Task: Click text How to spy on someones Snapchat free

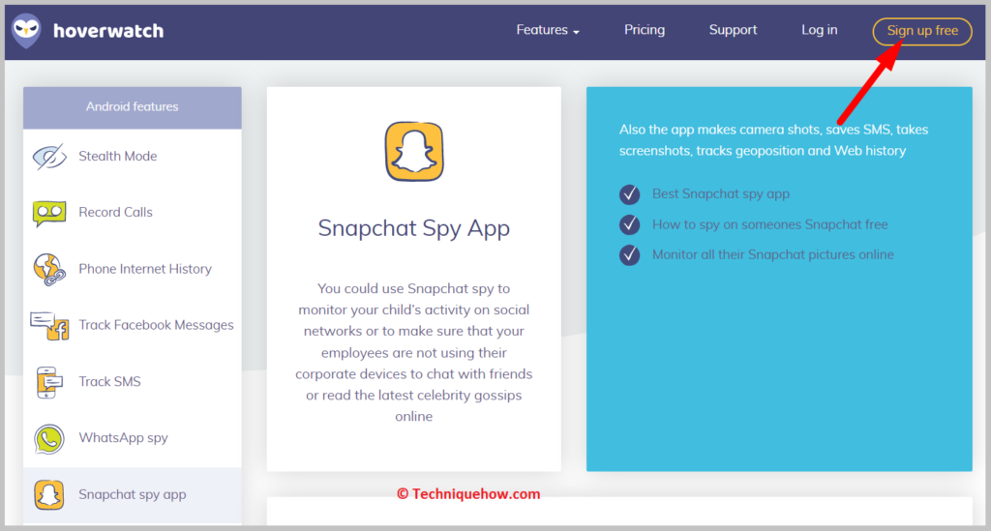Action: point(769,224)
